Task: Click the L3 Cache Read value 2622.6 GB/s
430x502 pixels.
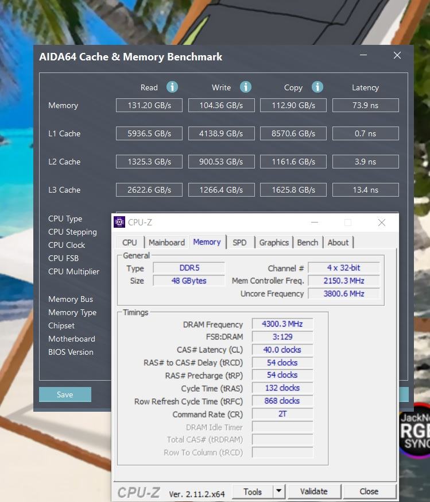Action: click(x=149, y=190)
